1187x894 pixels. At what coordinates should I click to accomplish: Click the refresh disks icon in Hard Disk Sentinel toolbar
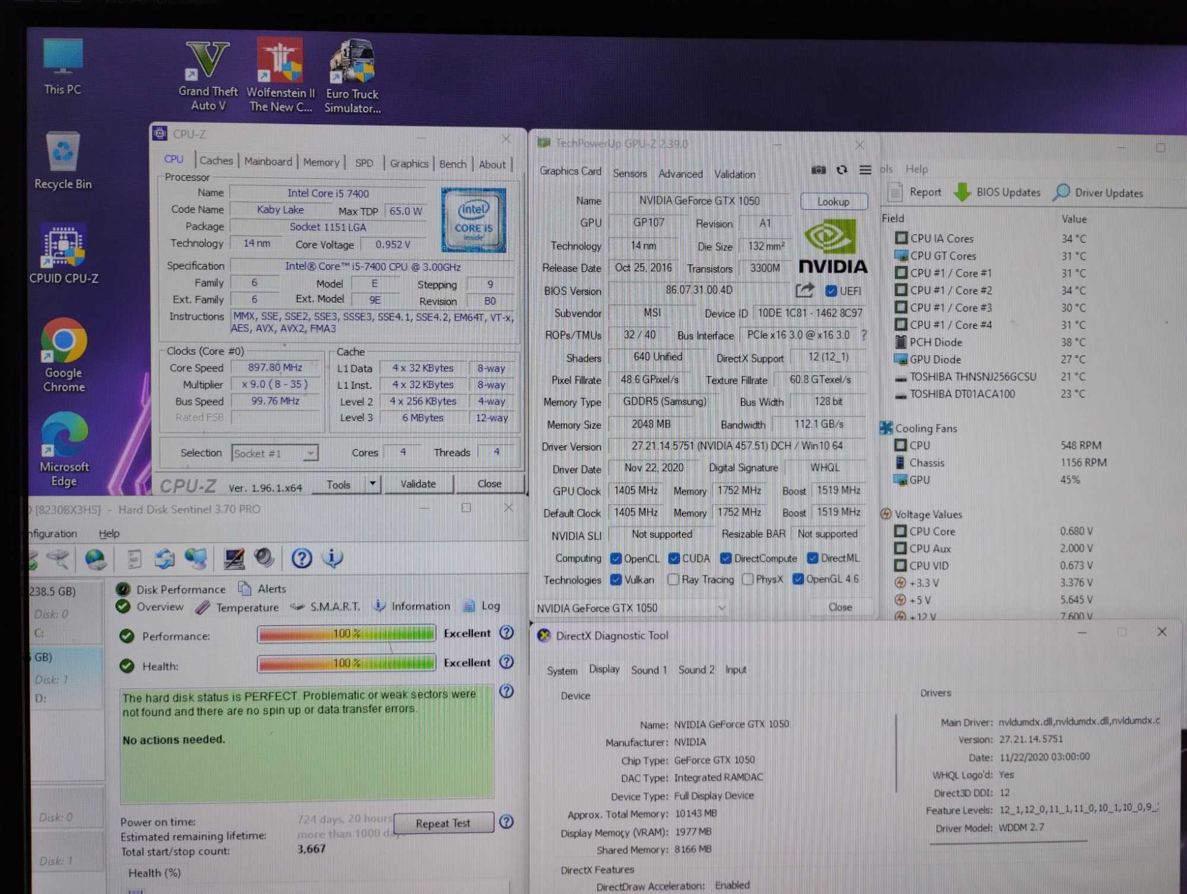pos(164,559)
